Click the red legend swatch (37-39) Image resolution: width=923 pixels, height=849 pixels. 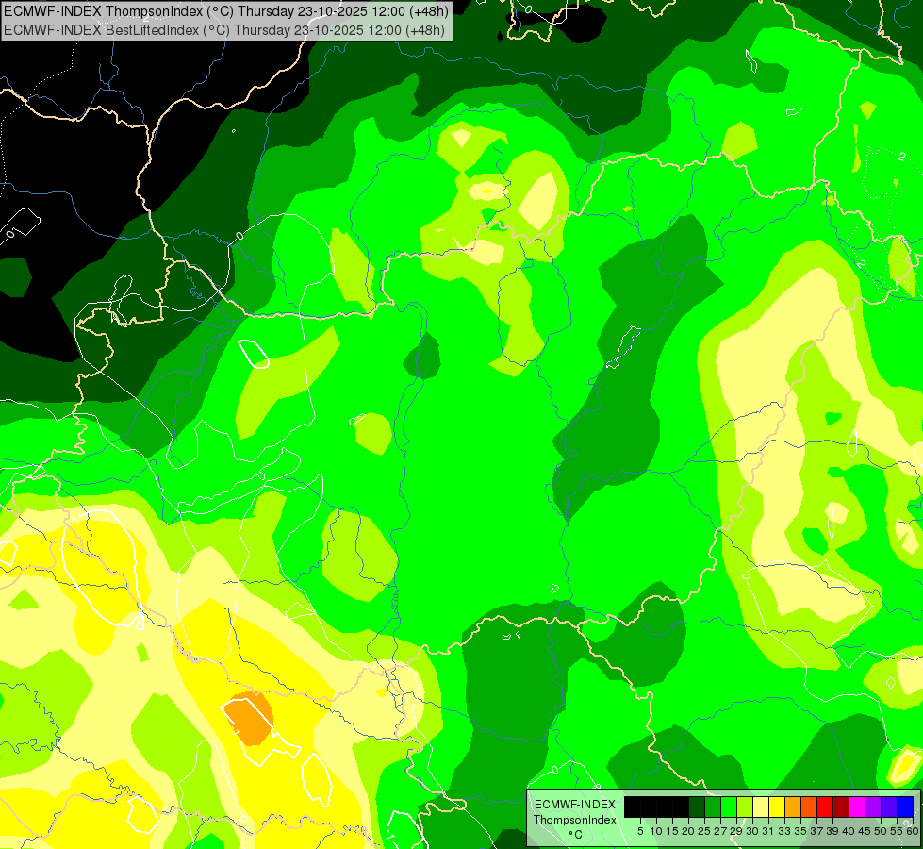pyautogui.click(x=825, y=807)
